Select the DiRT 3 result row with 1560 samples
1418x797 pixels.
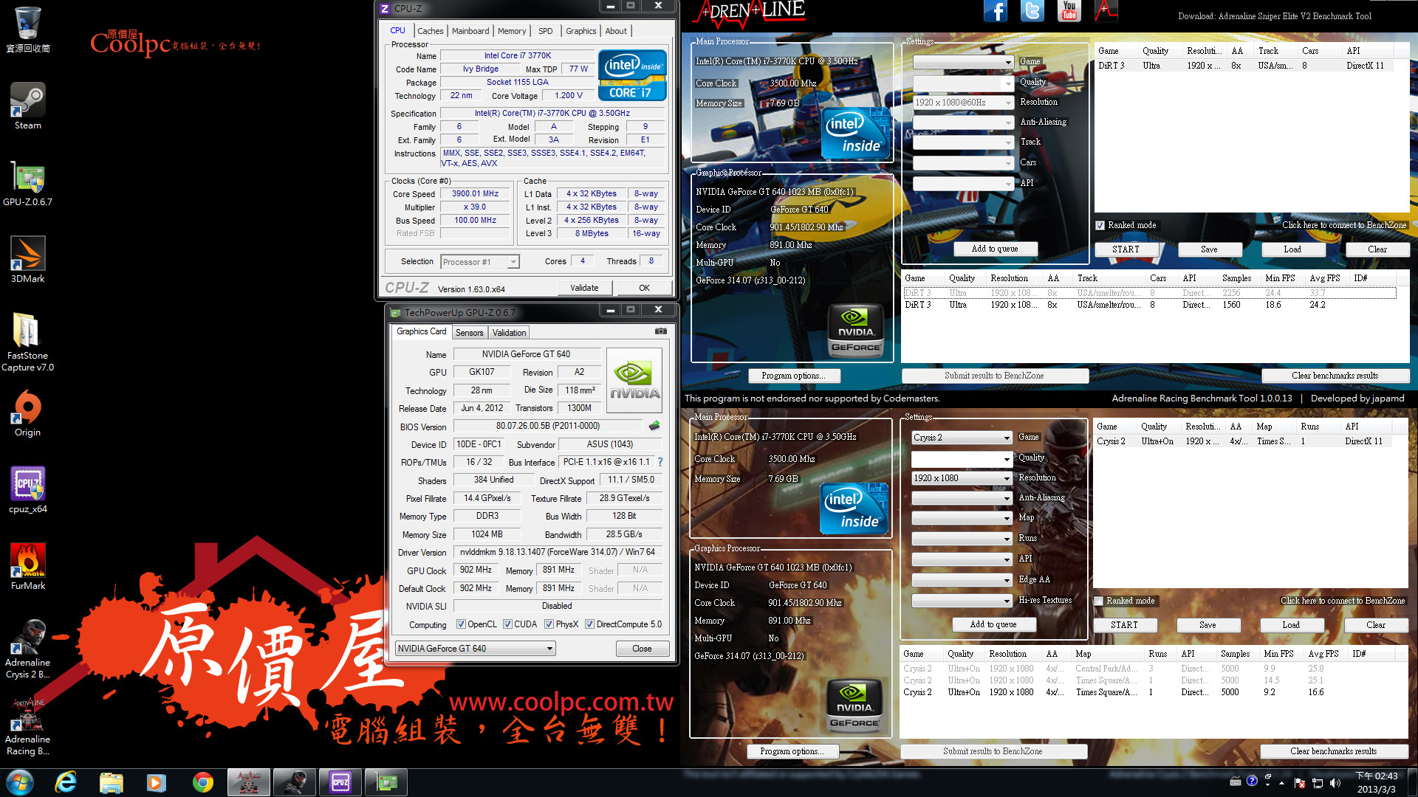click(1150, 305)
